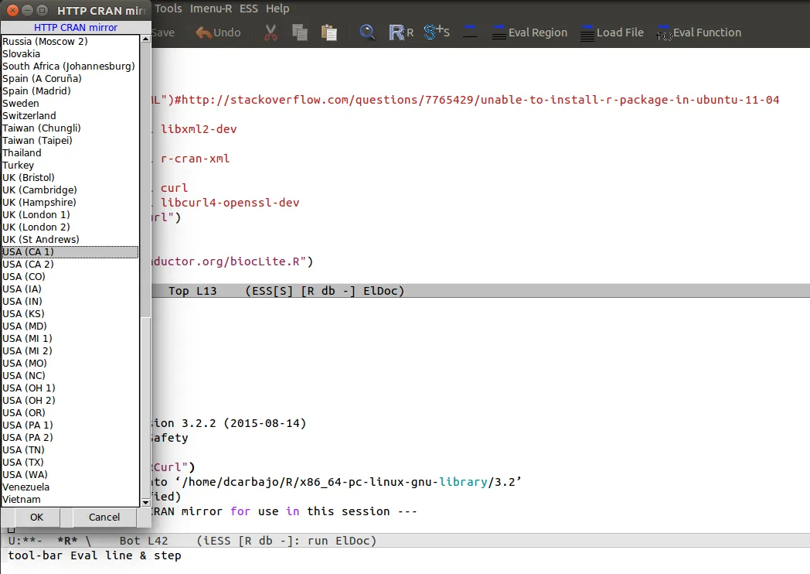
Task: Select South Africa (Johannesburg) mirror
Action: coord(70,67)
